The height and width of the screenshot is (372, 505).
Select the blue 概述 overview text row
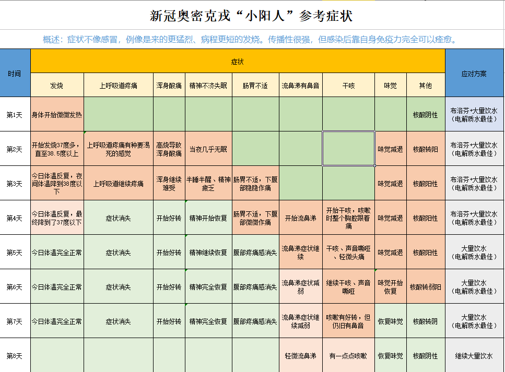[251, 39]
